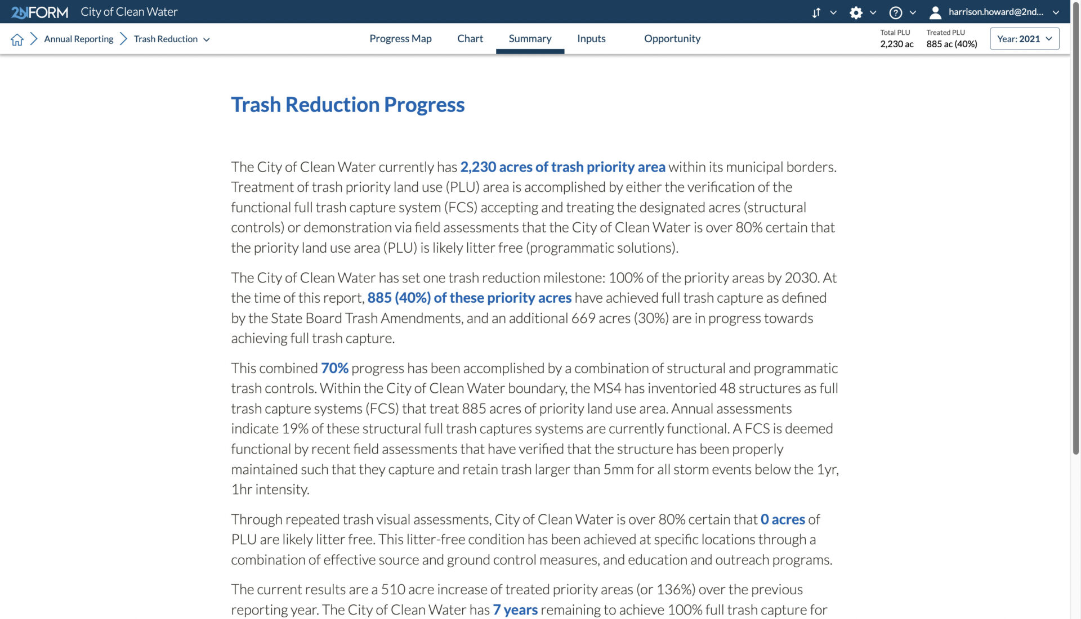
Task: Click the 885 (40%) priority acres link
Action: click(x=468, y=298)
